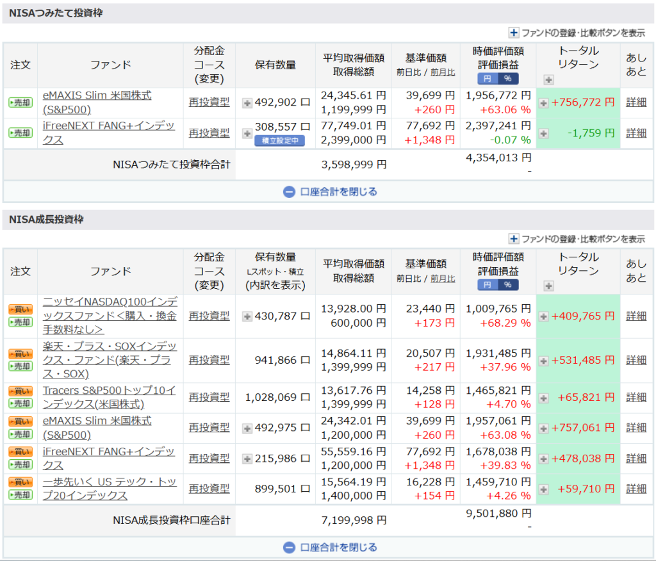Screen dimensions: 656x561
Task: Click the 売却 icon for 楽天・プラス・SOX fund
Action: point(20,366)
